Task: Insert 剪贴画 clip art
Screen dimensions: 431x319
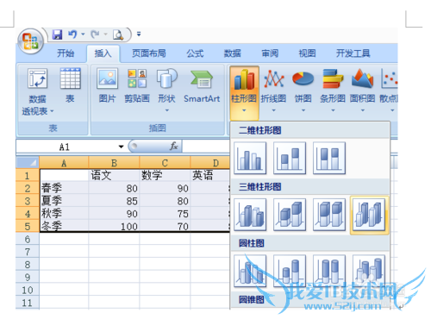Action: pyautogui.click(x=137, y=85)
